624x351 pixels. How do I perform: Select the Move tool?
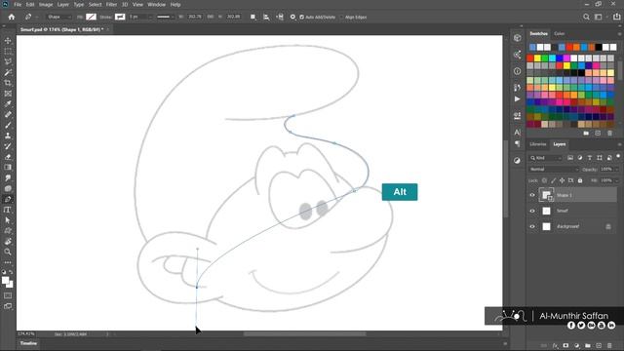[8, 41]
